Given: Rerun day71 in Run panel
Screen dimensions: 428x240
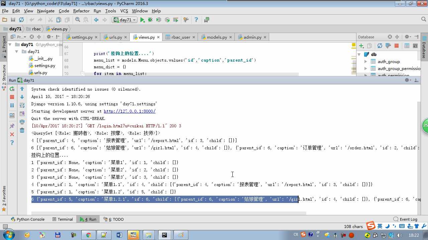Looking at the screenshot, I should (12, 89).
